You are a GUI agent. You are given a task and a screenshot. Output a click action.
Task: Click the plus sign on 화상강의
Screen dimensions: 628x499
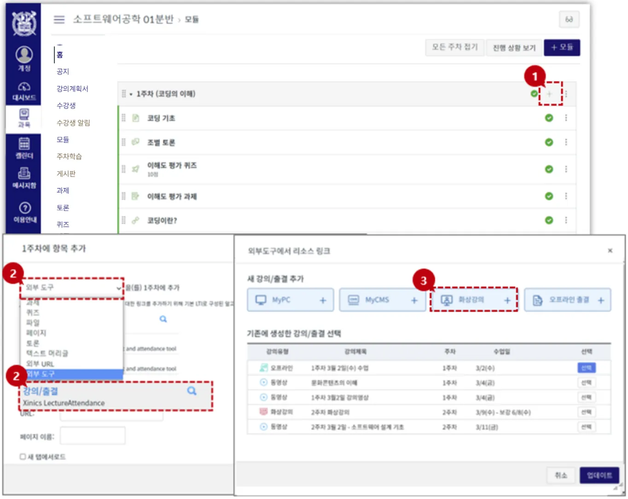click(x=507, y=300)
